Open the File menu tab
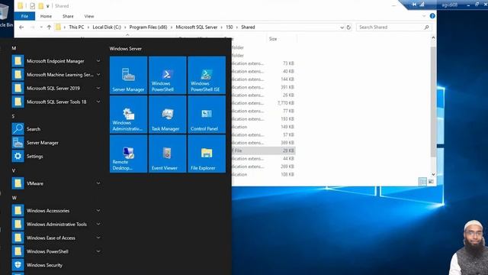 [24, 16]
